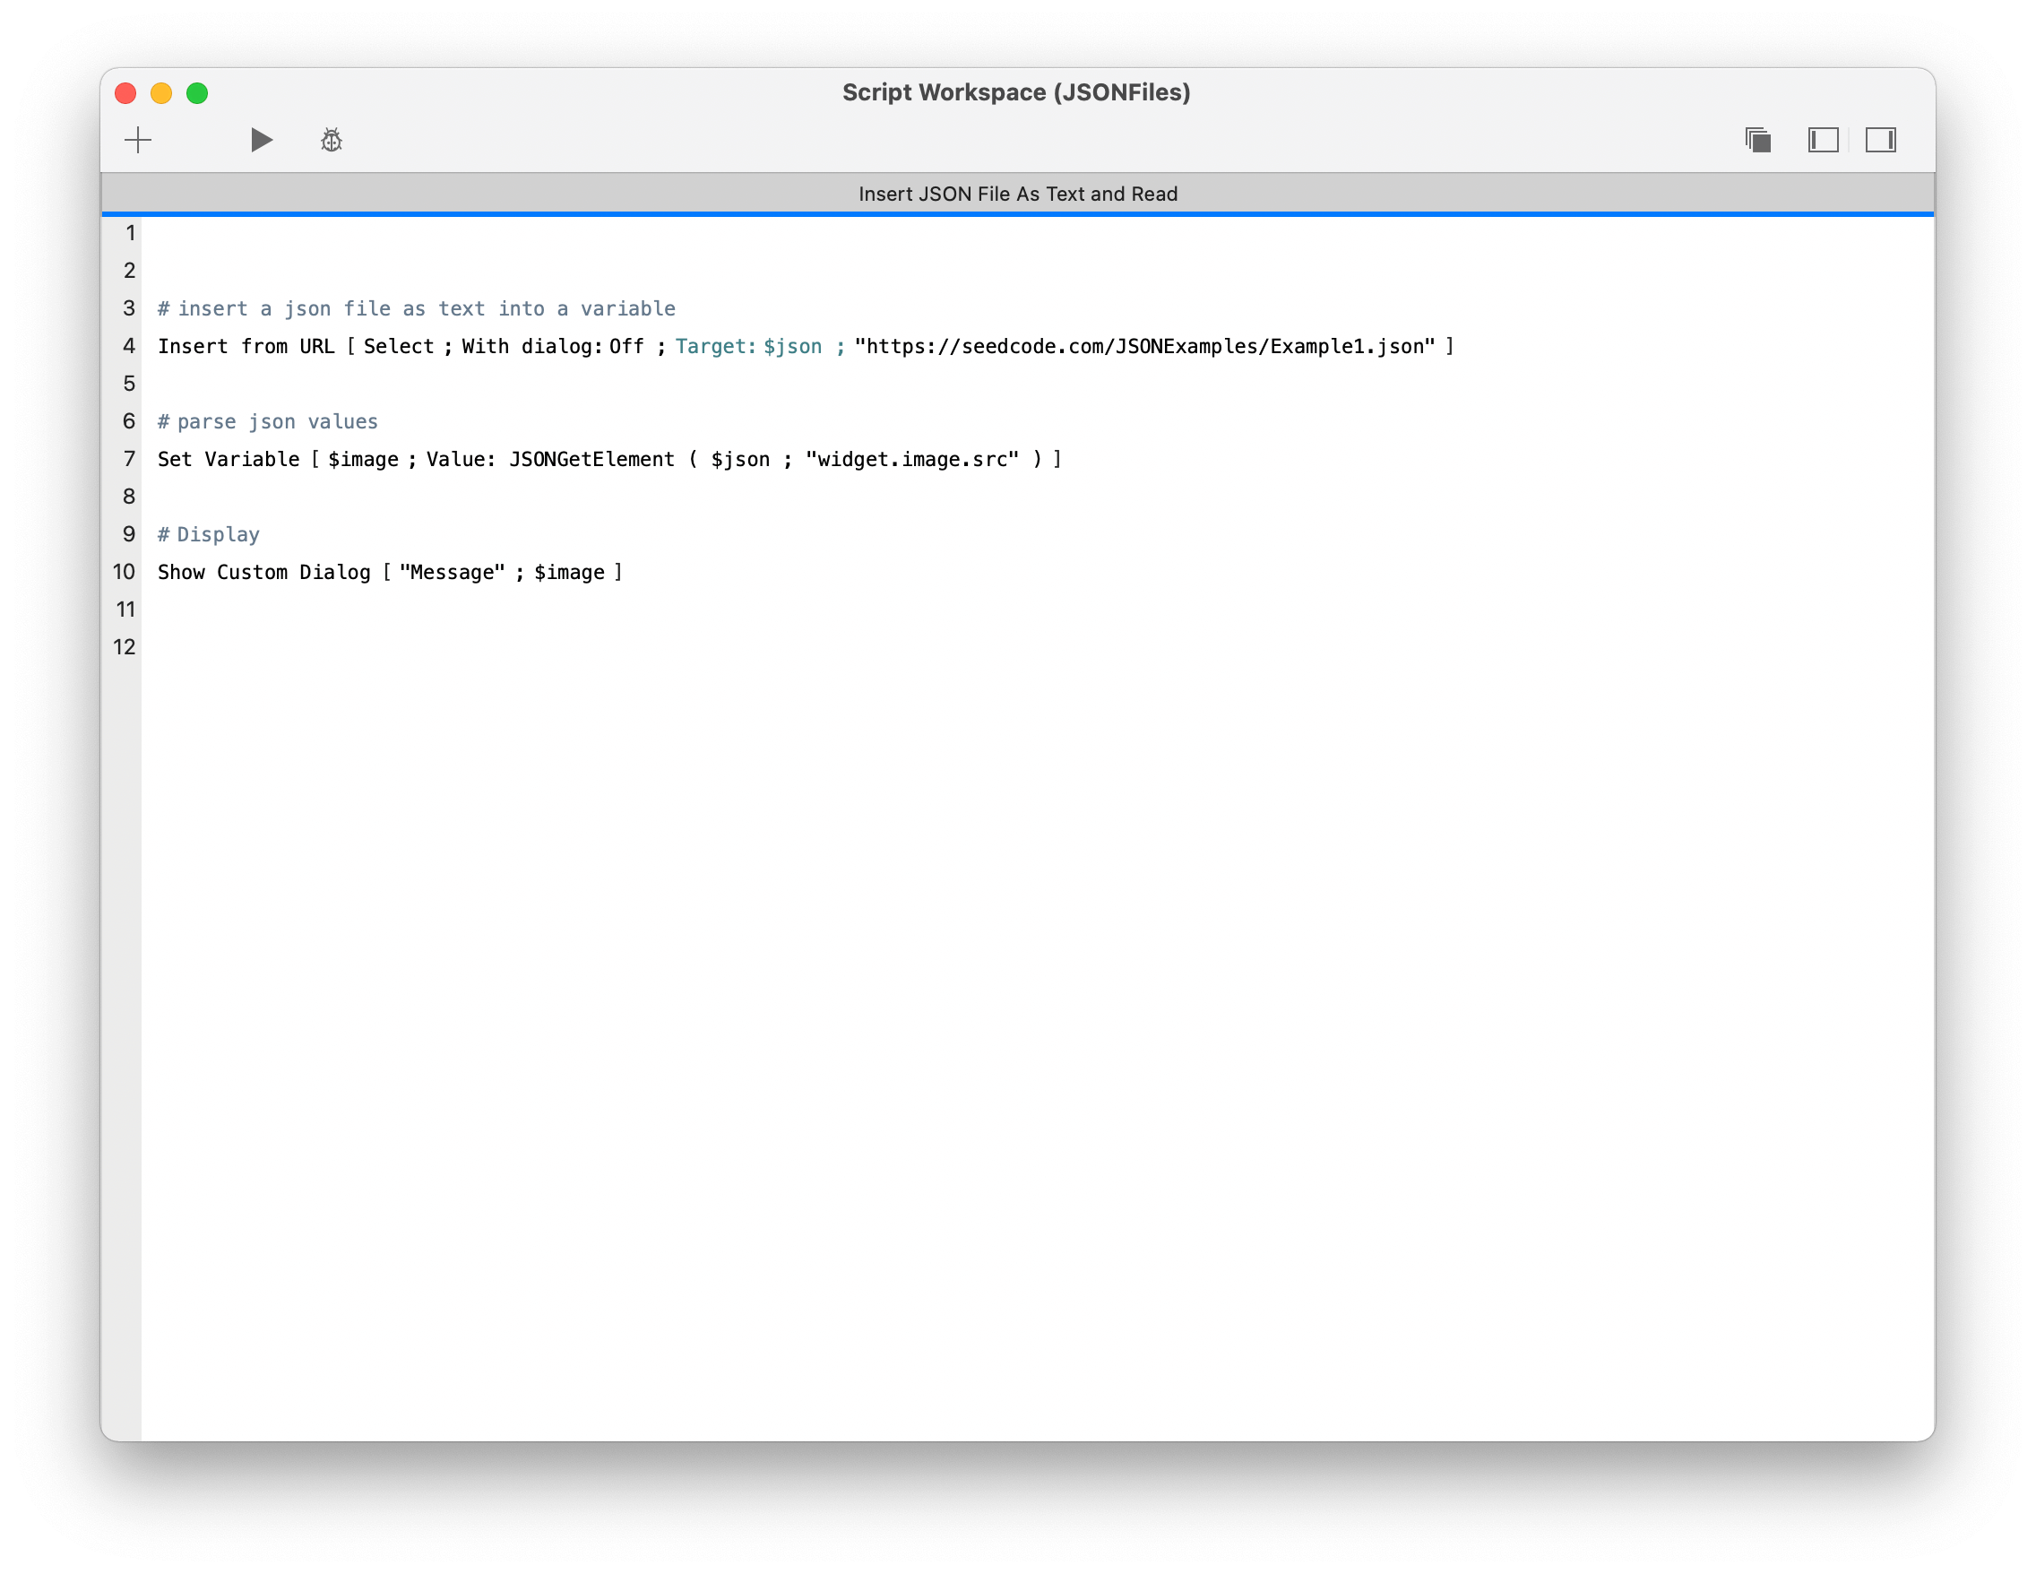The width and height of the screenshot is (2036, 1574).
Task: Show the right steps panel via its toggle
Action: pyautogui.click(x=1883, y=140)
